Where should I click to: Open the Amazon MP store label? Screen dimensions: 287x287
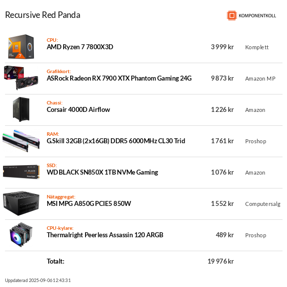pos(260,79)
